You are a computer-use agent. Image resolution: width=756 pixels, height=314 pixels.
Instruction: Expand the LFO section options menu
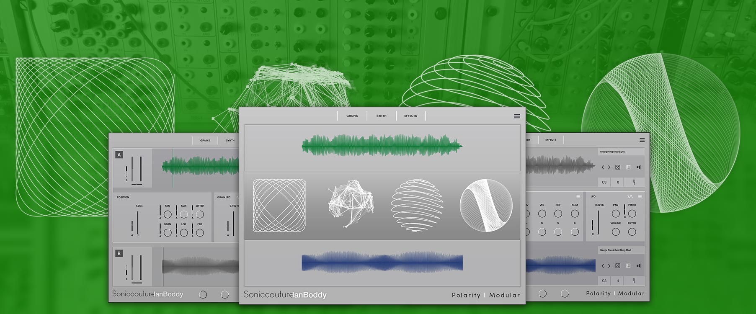click(640, 196)
